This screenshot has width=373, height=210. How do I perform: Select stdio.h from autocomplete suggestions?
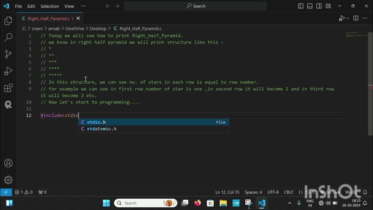154,122
